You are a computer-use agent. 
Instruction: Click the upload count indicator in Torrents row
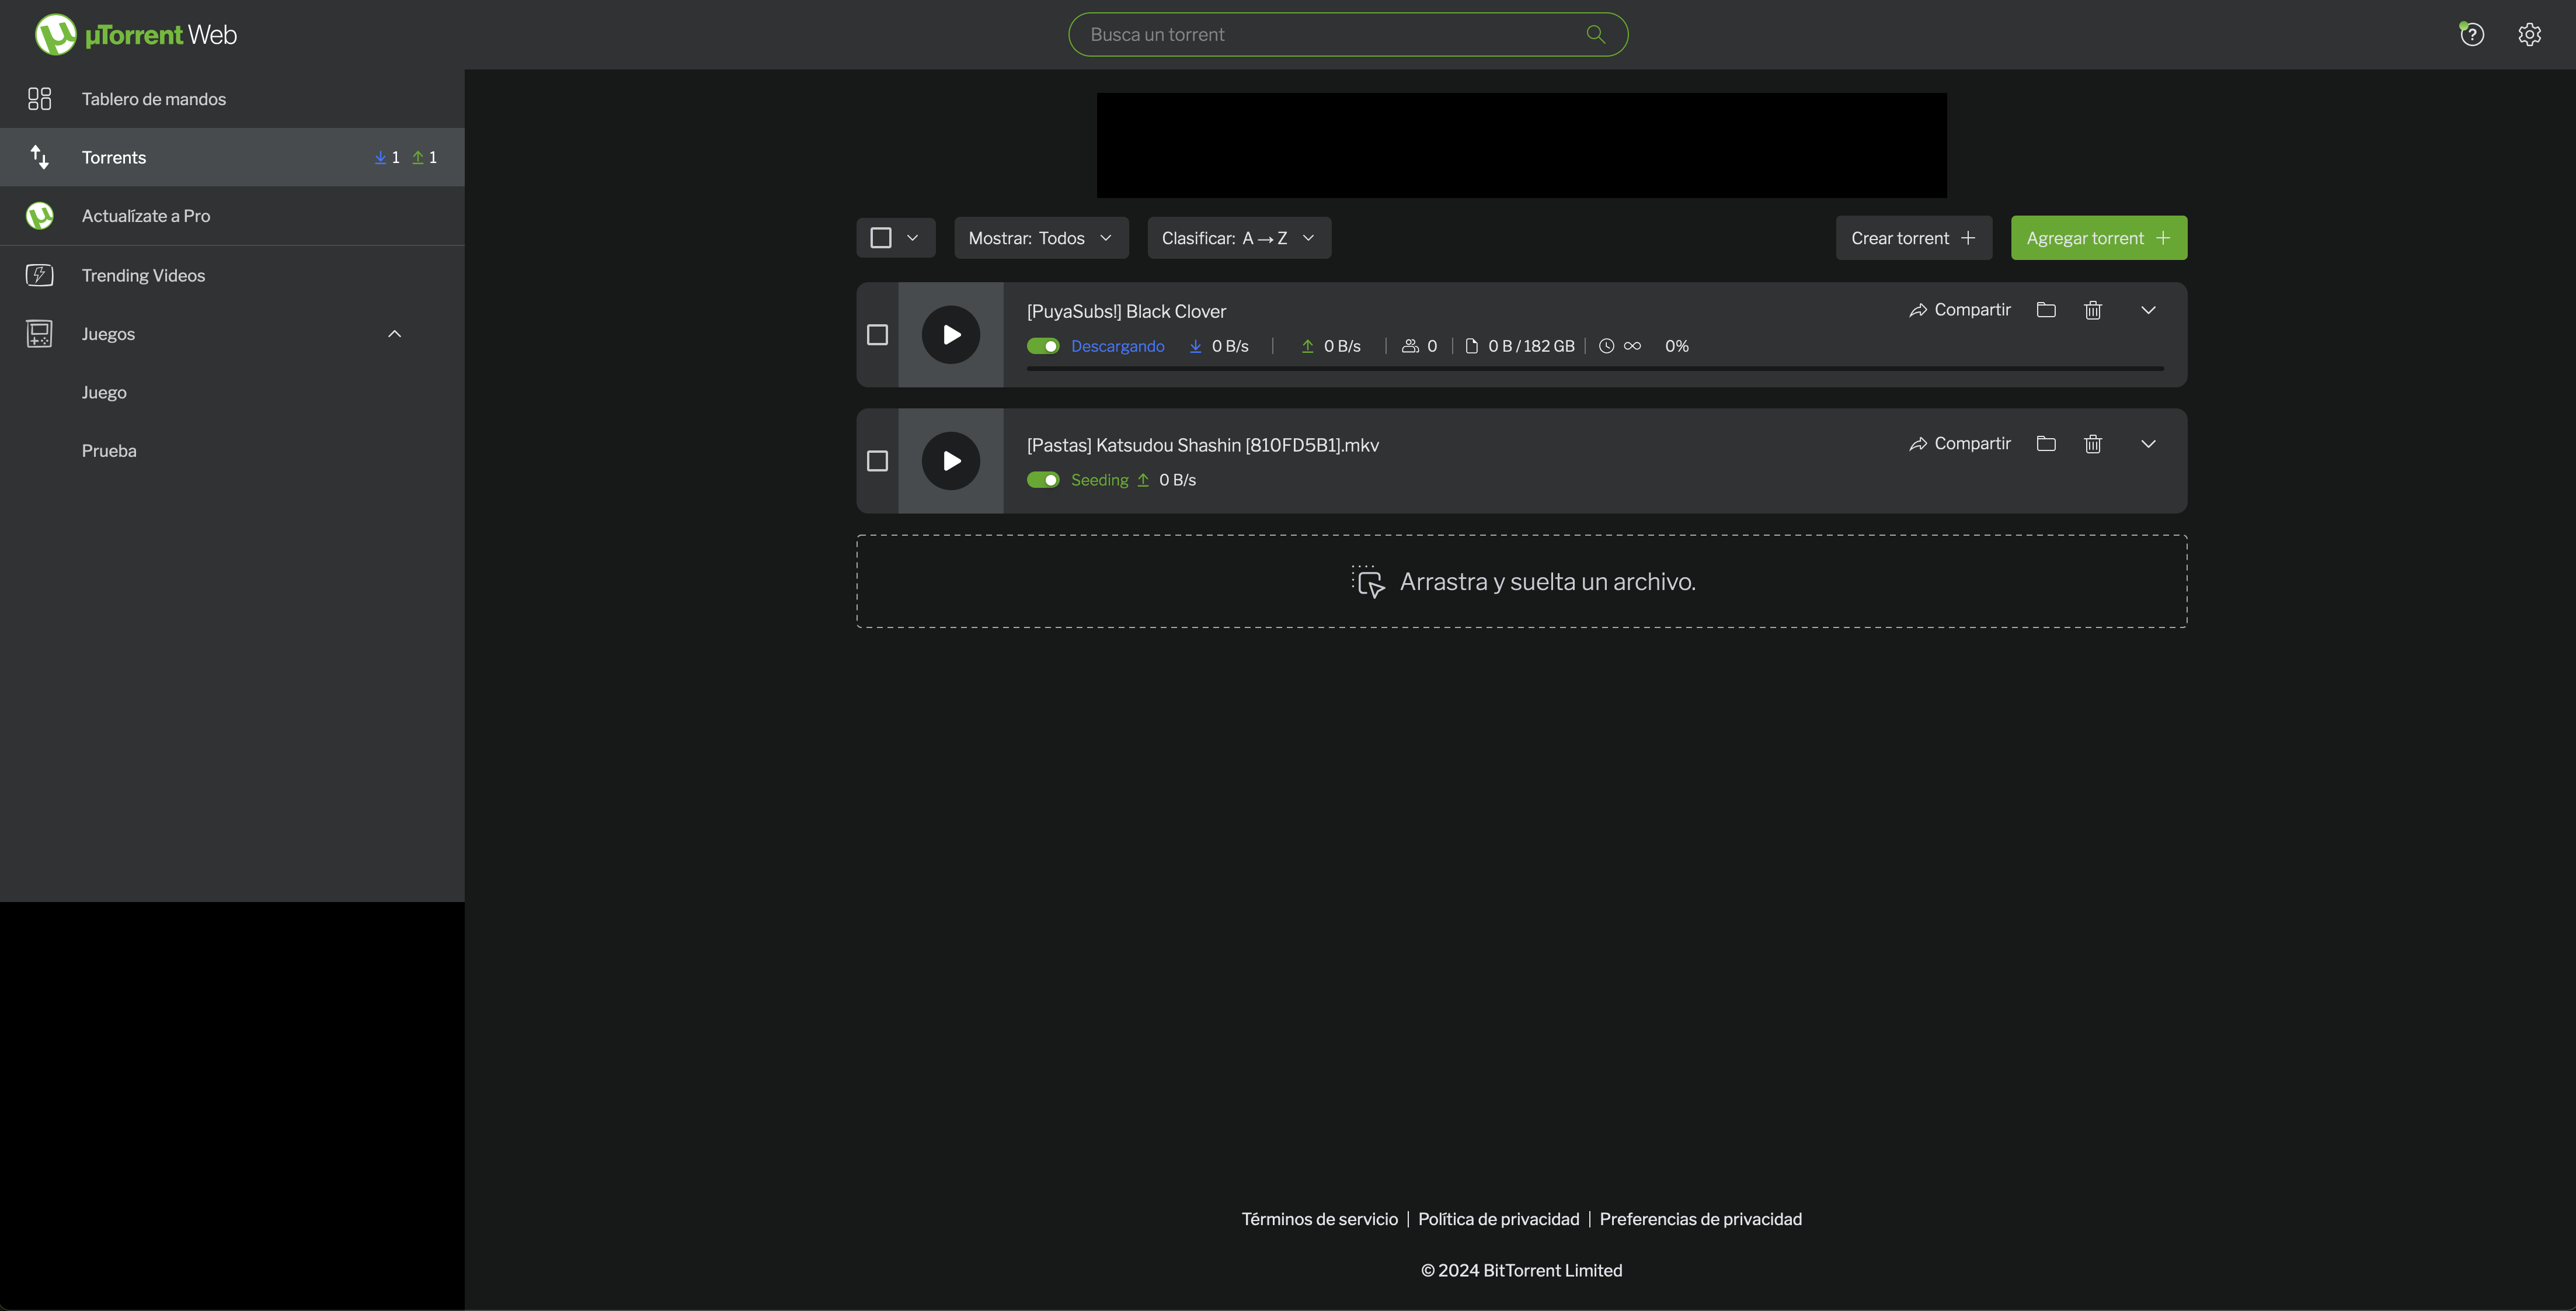[x=424, y=157]
